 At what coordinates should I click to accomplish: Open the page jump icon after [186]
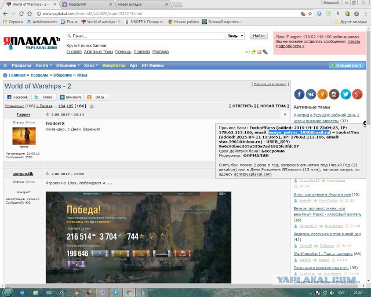(92, 106)
